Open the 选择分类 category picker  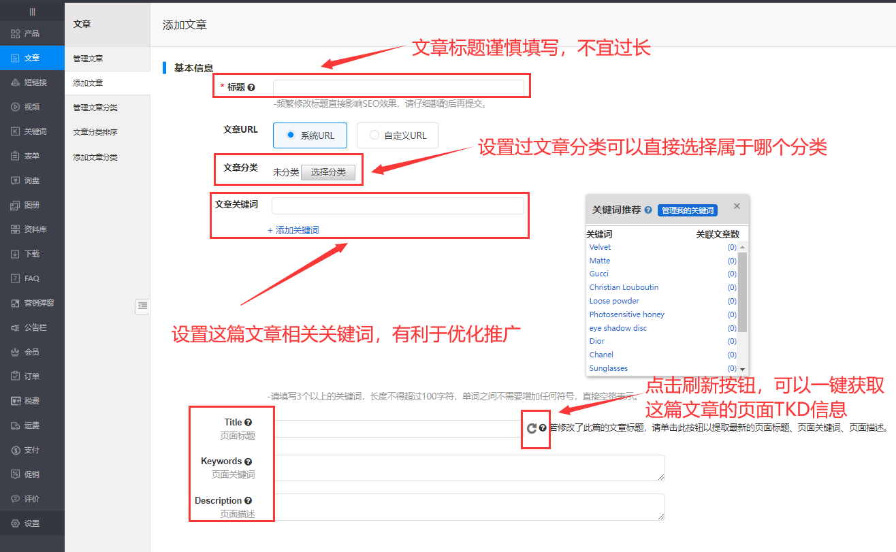330,172
